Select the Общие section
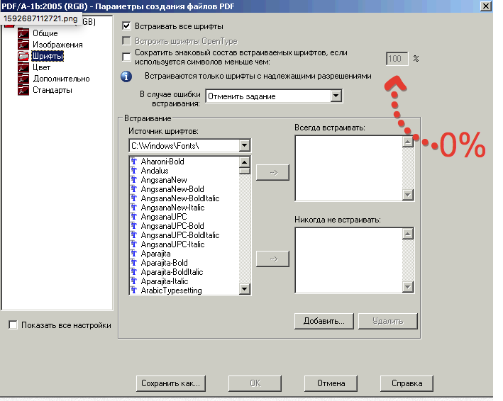Screen dimensions: 503x401 [45, 33]
